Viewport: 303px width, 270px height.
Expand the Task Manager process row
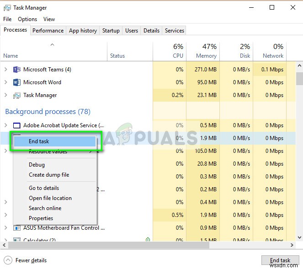[6, 95]
